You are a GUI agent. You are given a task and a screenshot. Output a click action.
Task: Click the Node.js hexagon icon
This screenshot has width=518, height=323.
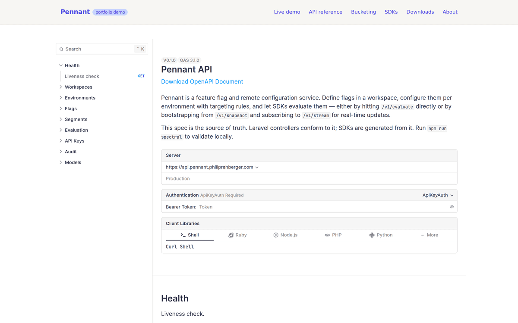(276, 235)
